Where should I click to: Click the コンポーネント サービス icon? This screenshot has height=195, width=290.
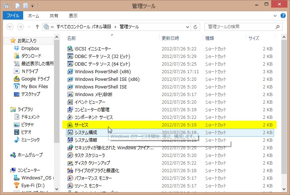[x=70, y=117]
